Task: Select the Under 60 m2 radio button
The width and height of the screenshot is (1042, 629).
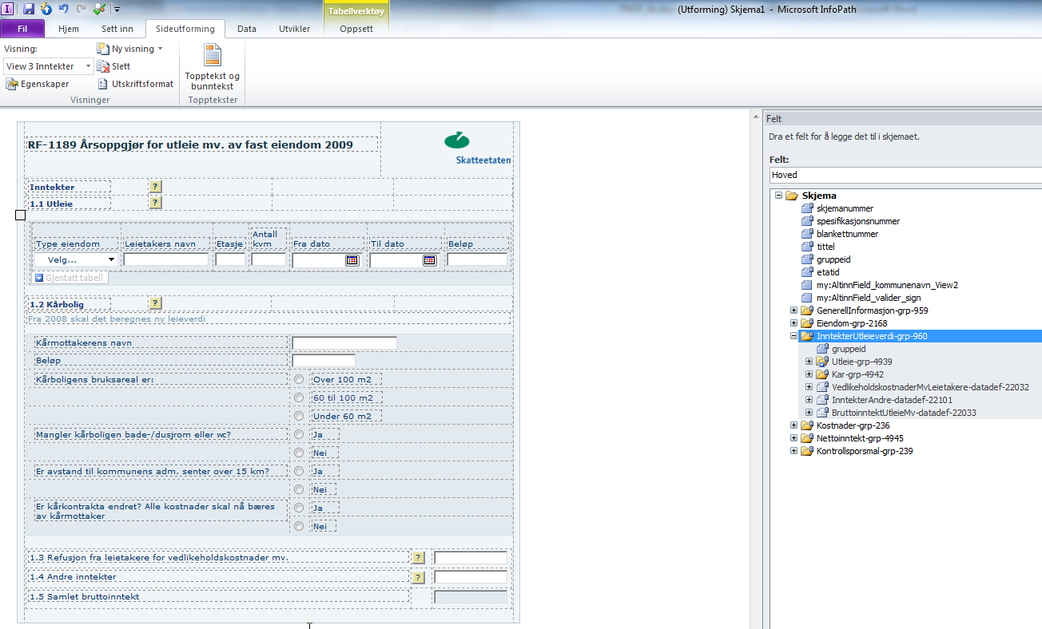Action: click(x=299, y=416)
